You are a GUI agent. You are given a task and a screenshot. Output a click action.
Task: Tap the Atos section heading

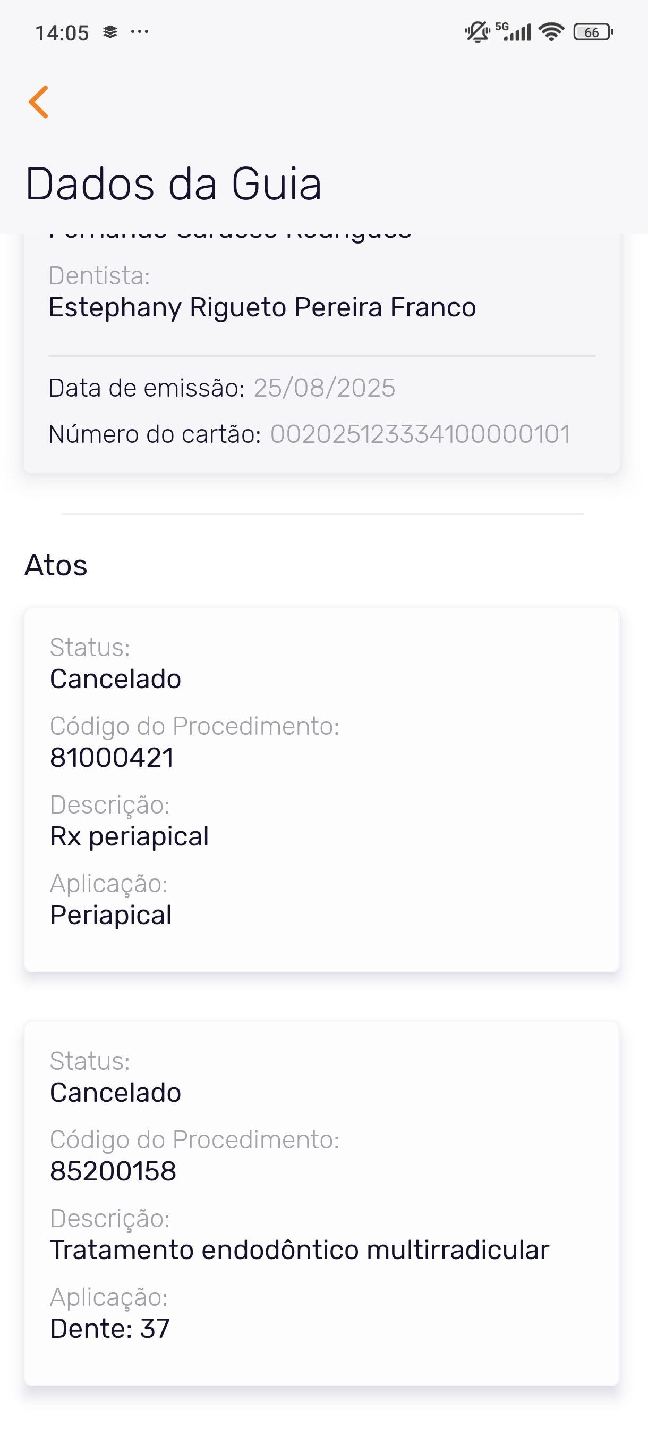tap(56, 565)
